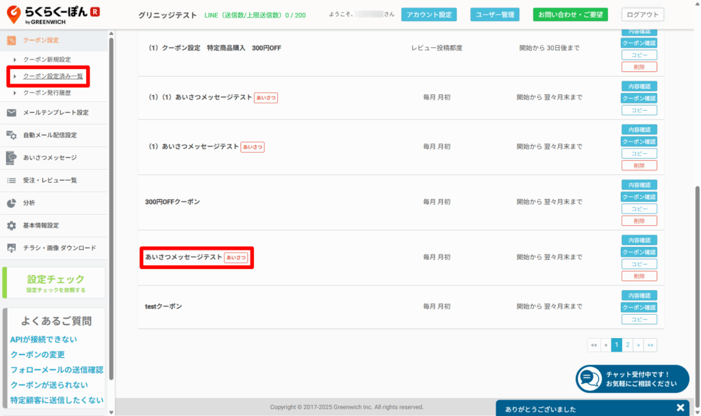
Task: Click the 基本情報設定 gear icon
Action: pos(11,226)
